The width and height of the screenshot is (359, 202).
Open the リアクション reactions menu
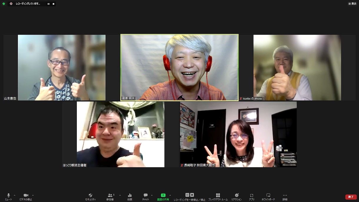click(x=237, y=197)
